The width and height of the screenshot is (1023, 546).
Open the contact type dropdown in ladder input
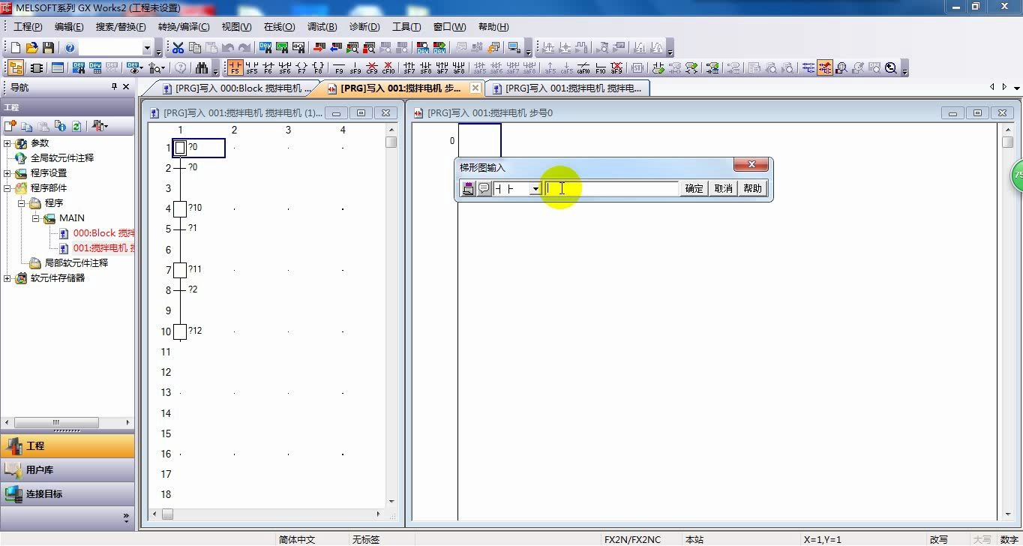coord(535,189)
